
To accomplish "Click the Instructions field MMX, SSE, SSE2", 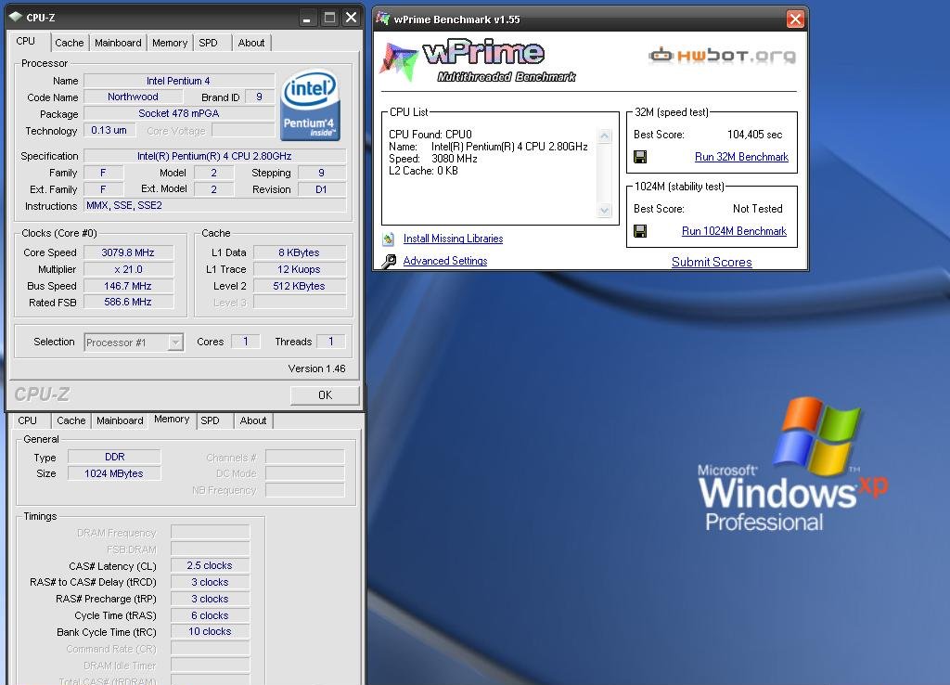I will [214, 205].
